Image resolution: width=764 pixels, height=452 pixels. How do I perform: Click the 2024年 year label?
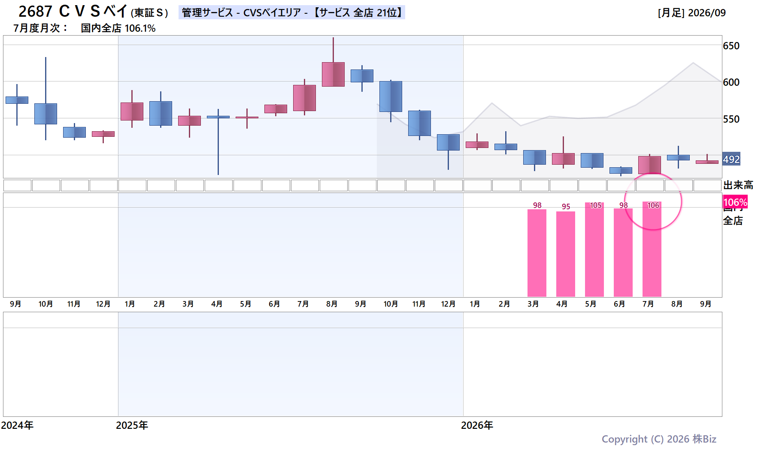pyautogui.click(x=17, y=425)
